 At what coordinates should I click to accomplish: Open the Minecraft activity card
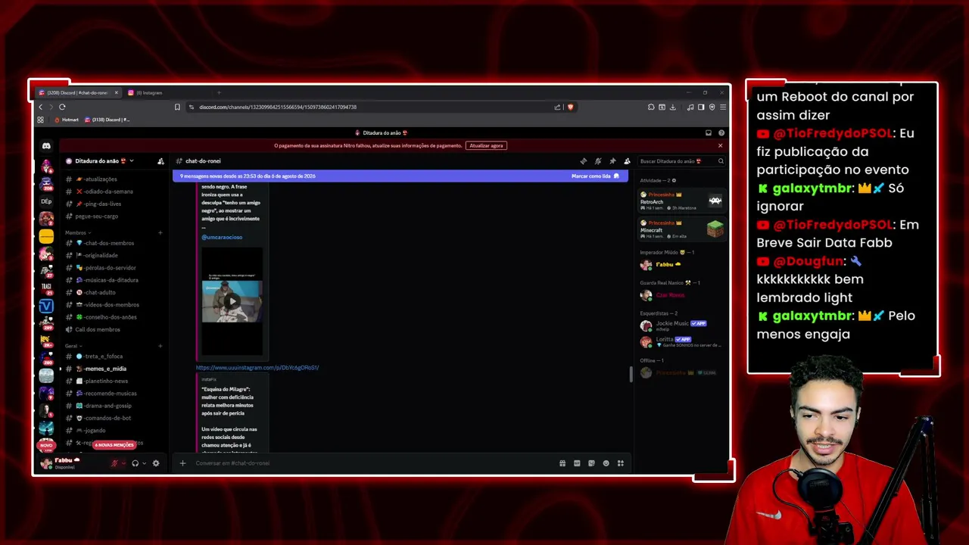tap(681, 229)
